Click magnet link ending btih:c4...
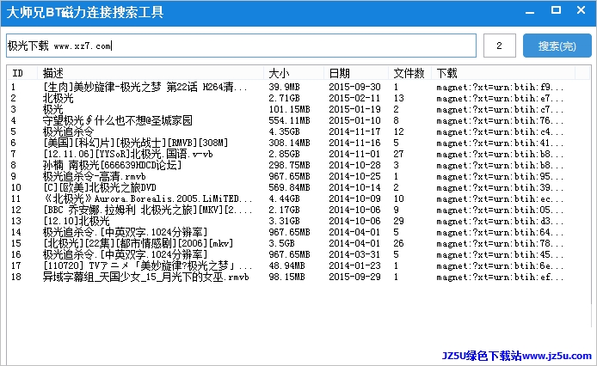This screenshot has height=366, width=597. pyautogui.click(x=500, y=132)
